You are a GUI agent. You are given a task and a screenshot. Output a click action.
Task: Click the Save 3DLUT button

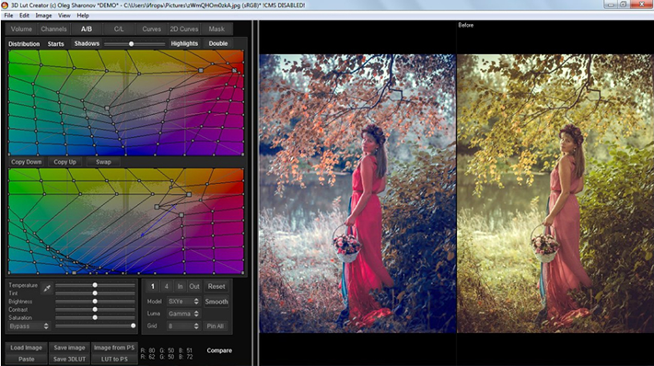[69, 359]
